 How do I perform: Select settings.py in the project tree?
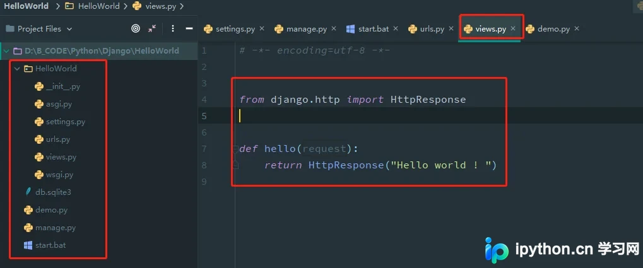coord(65,122)
